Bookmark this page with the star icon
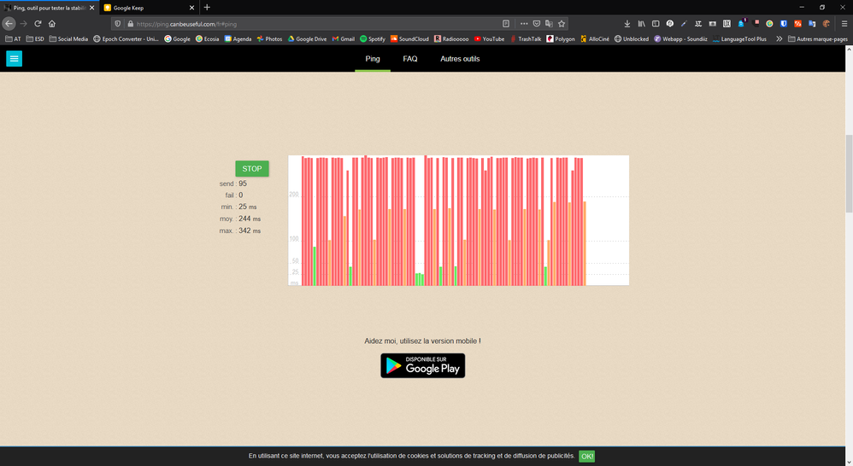The image size is (853, 466). point(562,24)
